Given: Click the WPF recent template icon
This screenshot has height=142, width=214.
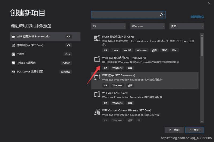Looking at the screenshot, I should point(13,37).
